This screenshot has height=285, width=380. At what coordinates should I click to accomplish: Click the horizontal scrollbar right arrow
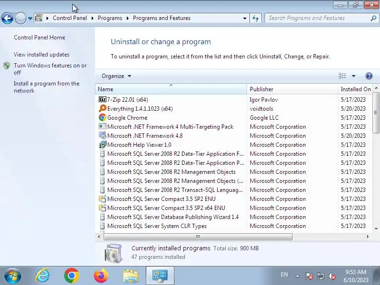pyautogui.click(x=368, y=237)
